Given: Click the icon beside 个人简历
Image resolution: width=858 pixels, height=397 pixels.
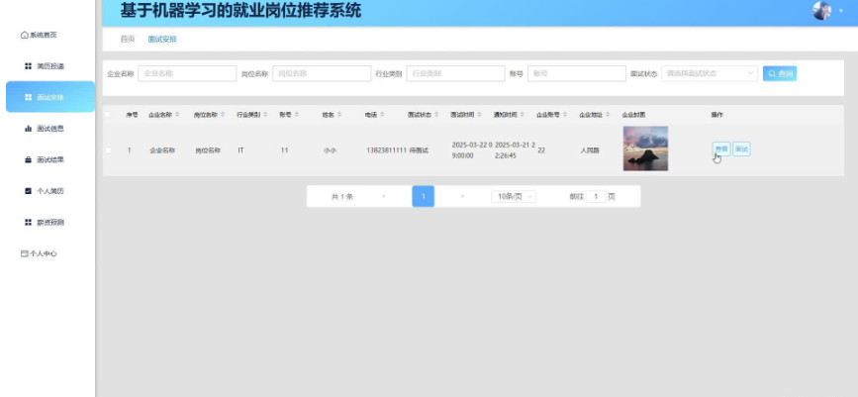Looking at the screenshot, I should click(x=28, y=191).
